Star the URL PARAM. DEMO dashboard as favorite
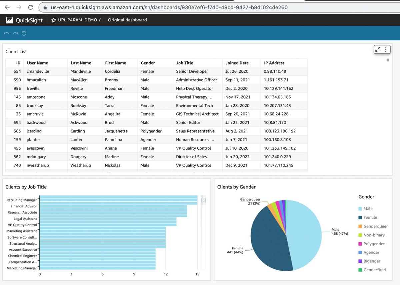This screenshot has height=285, width=400. (x=54, y=20)
